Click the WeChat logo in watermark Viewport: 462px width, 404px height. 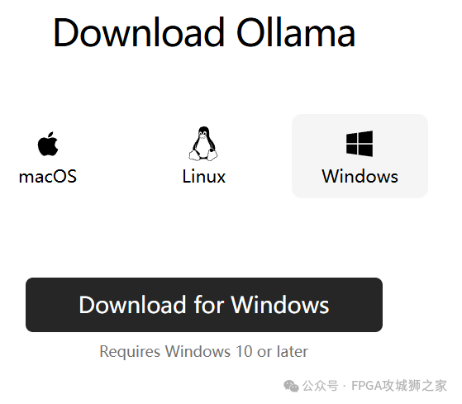tap(291, 386)
